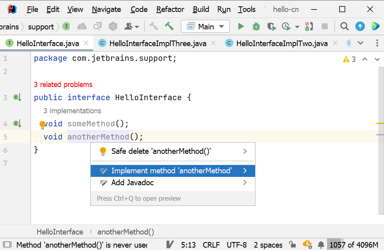Click the green hammer Build Project icon
Screen dimensions: 384x250
coord(169,26)
